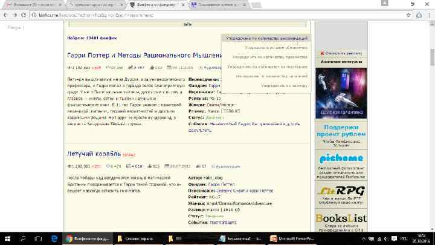
Task: Click the views eye icon of 'Летучий корабль'
Action: pyautogui.click(x=69, y=166)
